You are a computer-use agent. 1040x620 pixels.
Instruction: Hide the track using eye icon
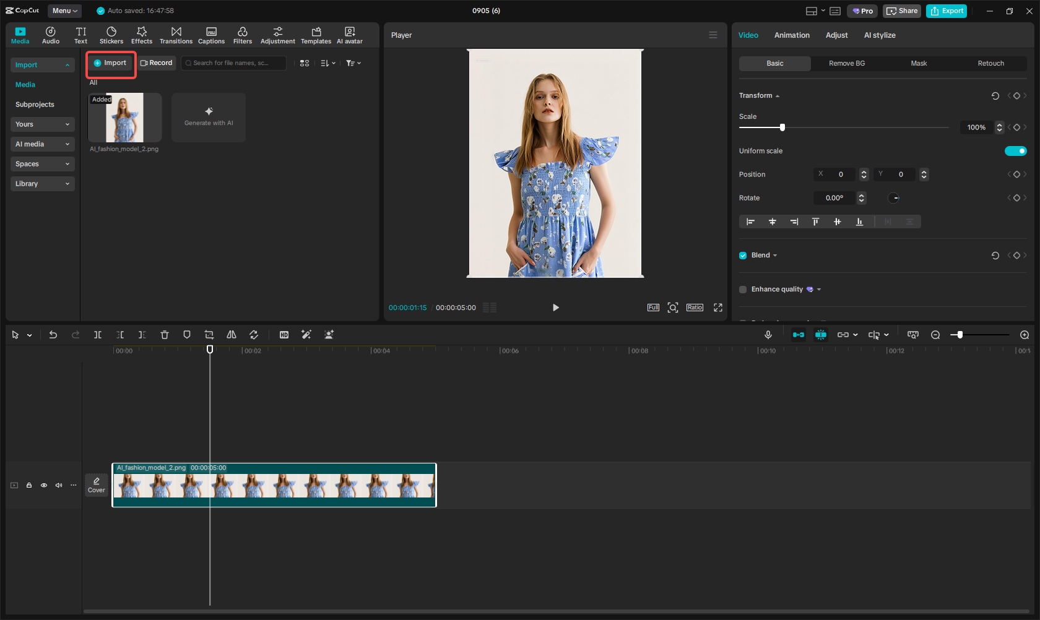[x=44, y=486]
